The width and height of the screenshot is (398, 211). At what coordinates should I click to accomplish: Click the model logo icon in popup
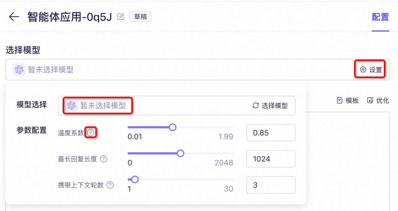pos(71,105)
